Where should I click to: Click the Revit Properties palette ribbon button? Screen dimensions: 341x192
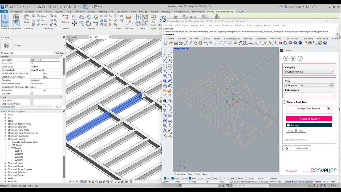(16, 23)
